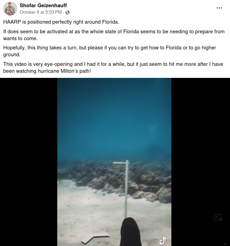Click the picture-in-picture icon on video
The image size is (230, 246).
coord(218,218)
